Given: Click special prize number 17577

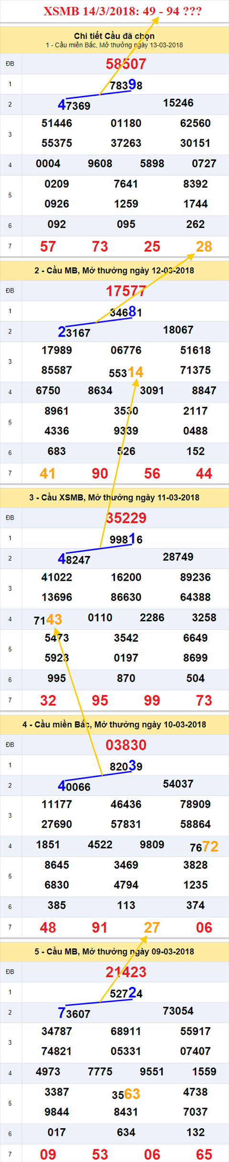Looking at the screenshot, I should pos(126,291).
